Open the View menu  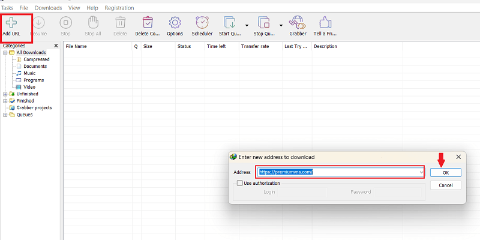pyautogui.click(x=74, y=8)
